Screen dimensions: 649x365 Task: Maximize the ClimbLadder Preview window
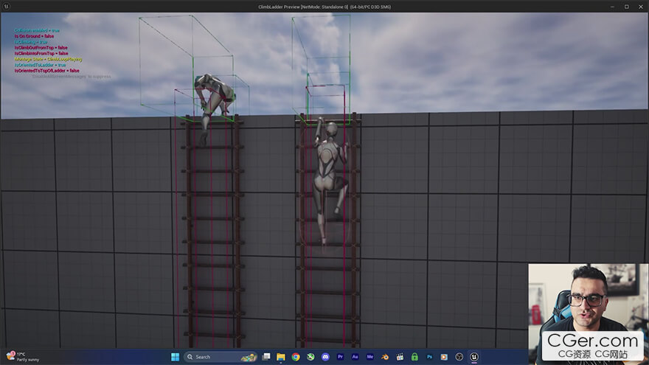click(x=627, y=7)
